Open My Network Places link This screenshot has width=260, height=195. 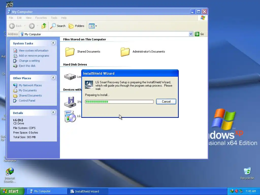(x=30, y=85)
